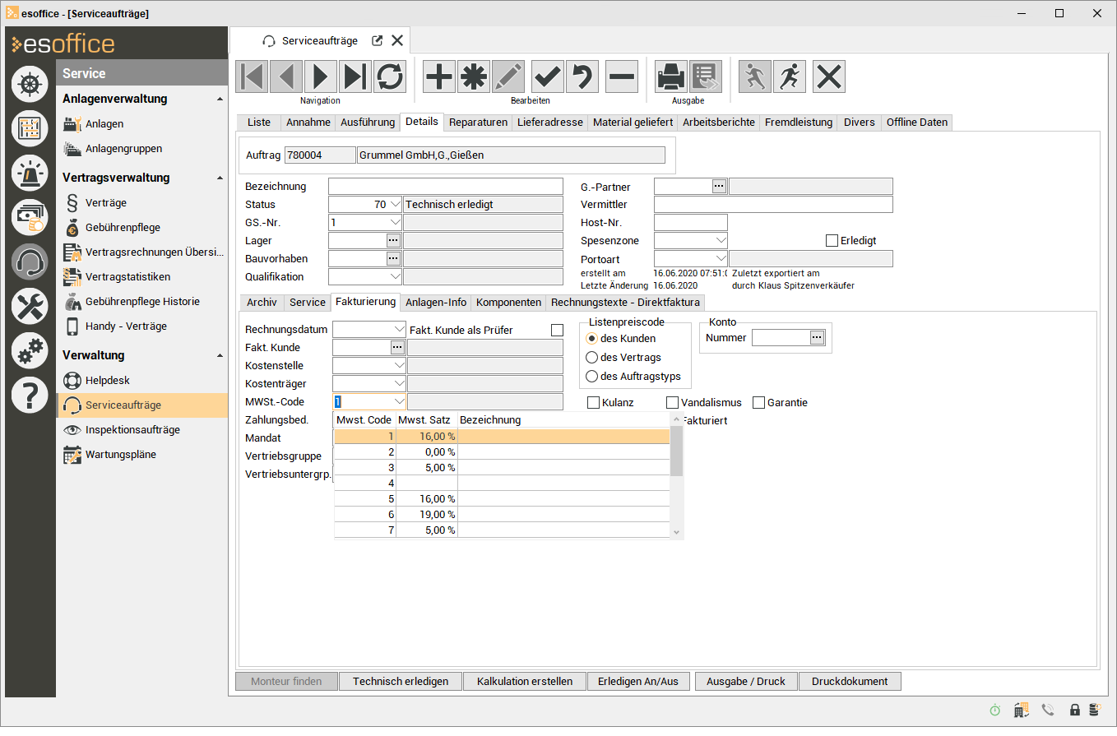Viewport: 1117px width, 736px height.
Task: Click the asterisk copy-record icon
Action: (474, 76)
